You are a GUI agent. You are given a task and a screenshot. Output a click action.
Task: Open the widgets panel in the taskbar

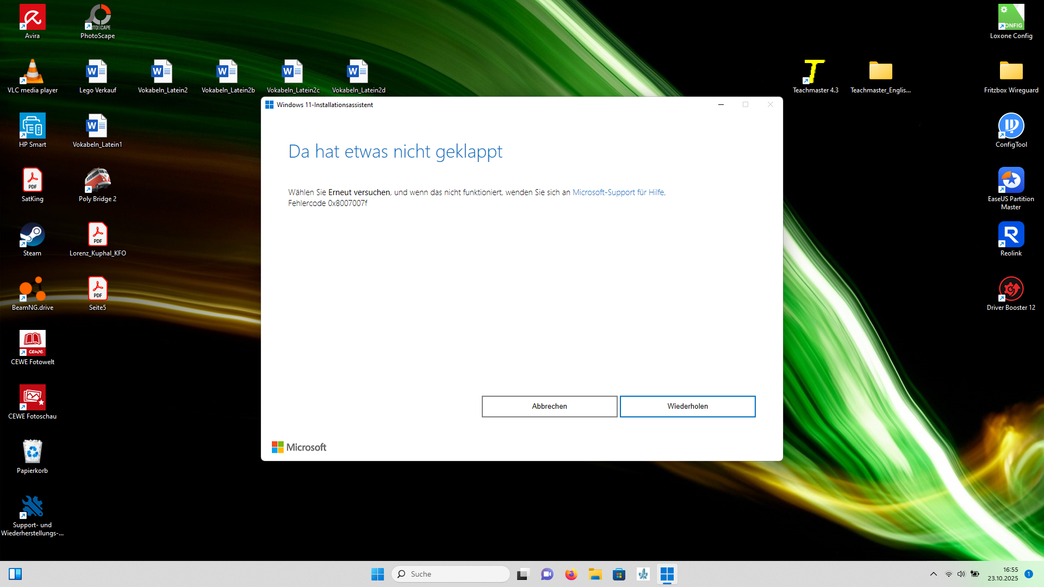pos(15,574)
